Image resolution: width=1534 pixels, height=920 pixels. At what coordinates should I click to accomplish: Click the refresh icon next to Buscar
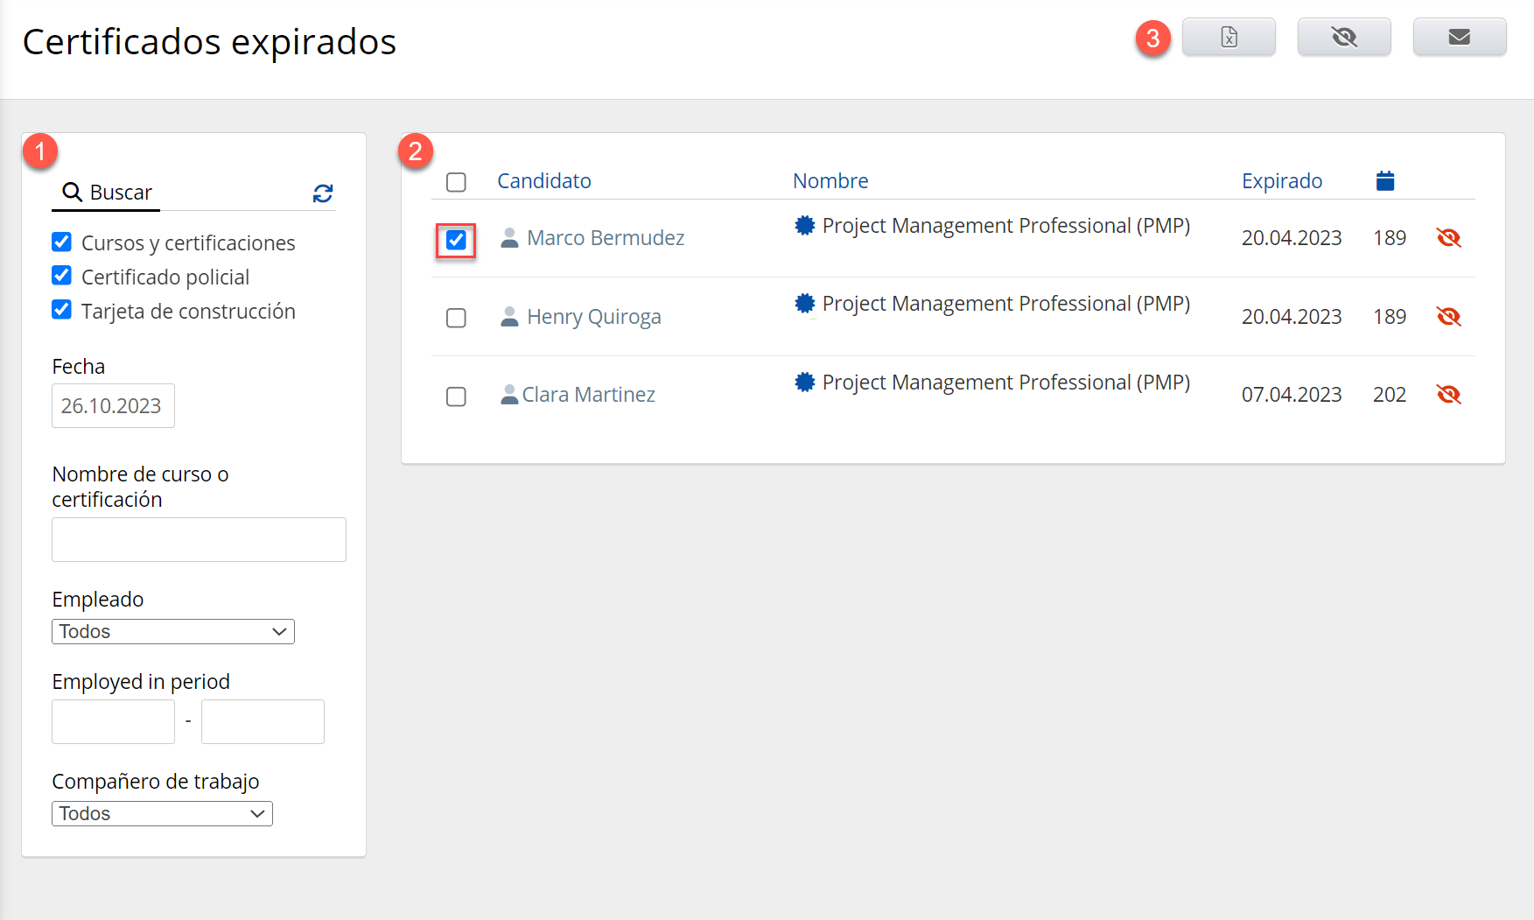click(x=323, y=193)
